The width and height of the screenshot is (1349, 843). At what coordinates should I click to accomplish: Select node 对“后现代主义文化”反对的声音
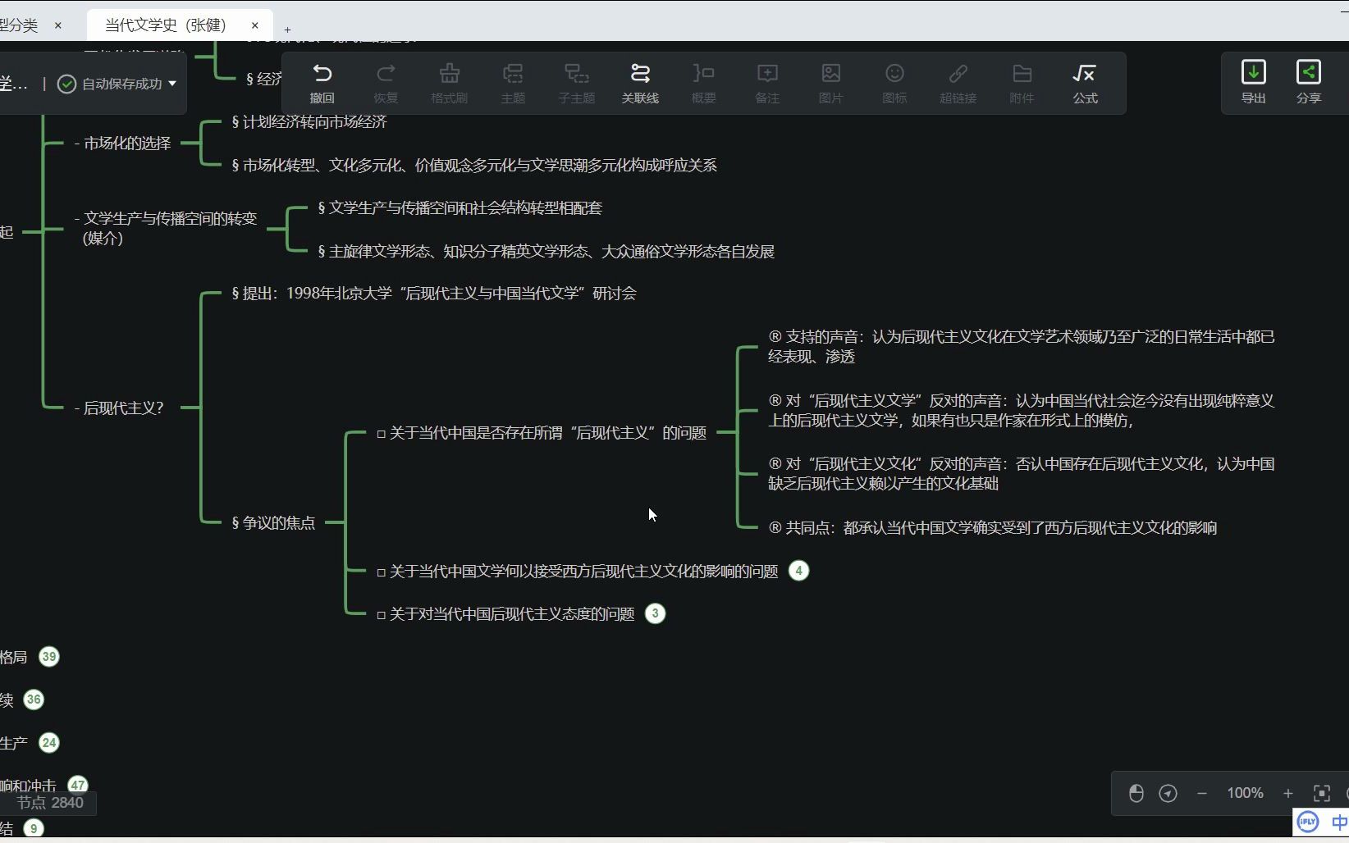tap(1021, 473)
